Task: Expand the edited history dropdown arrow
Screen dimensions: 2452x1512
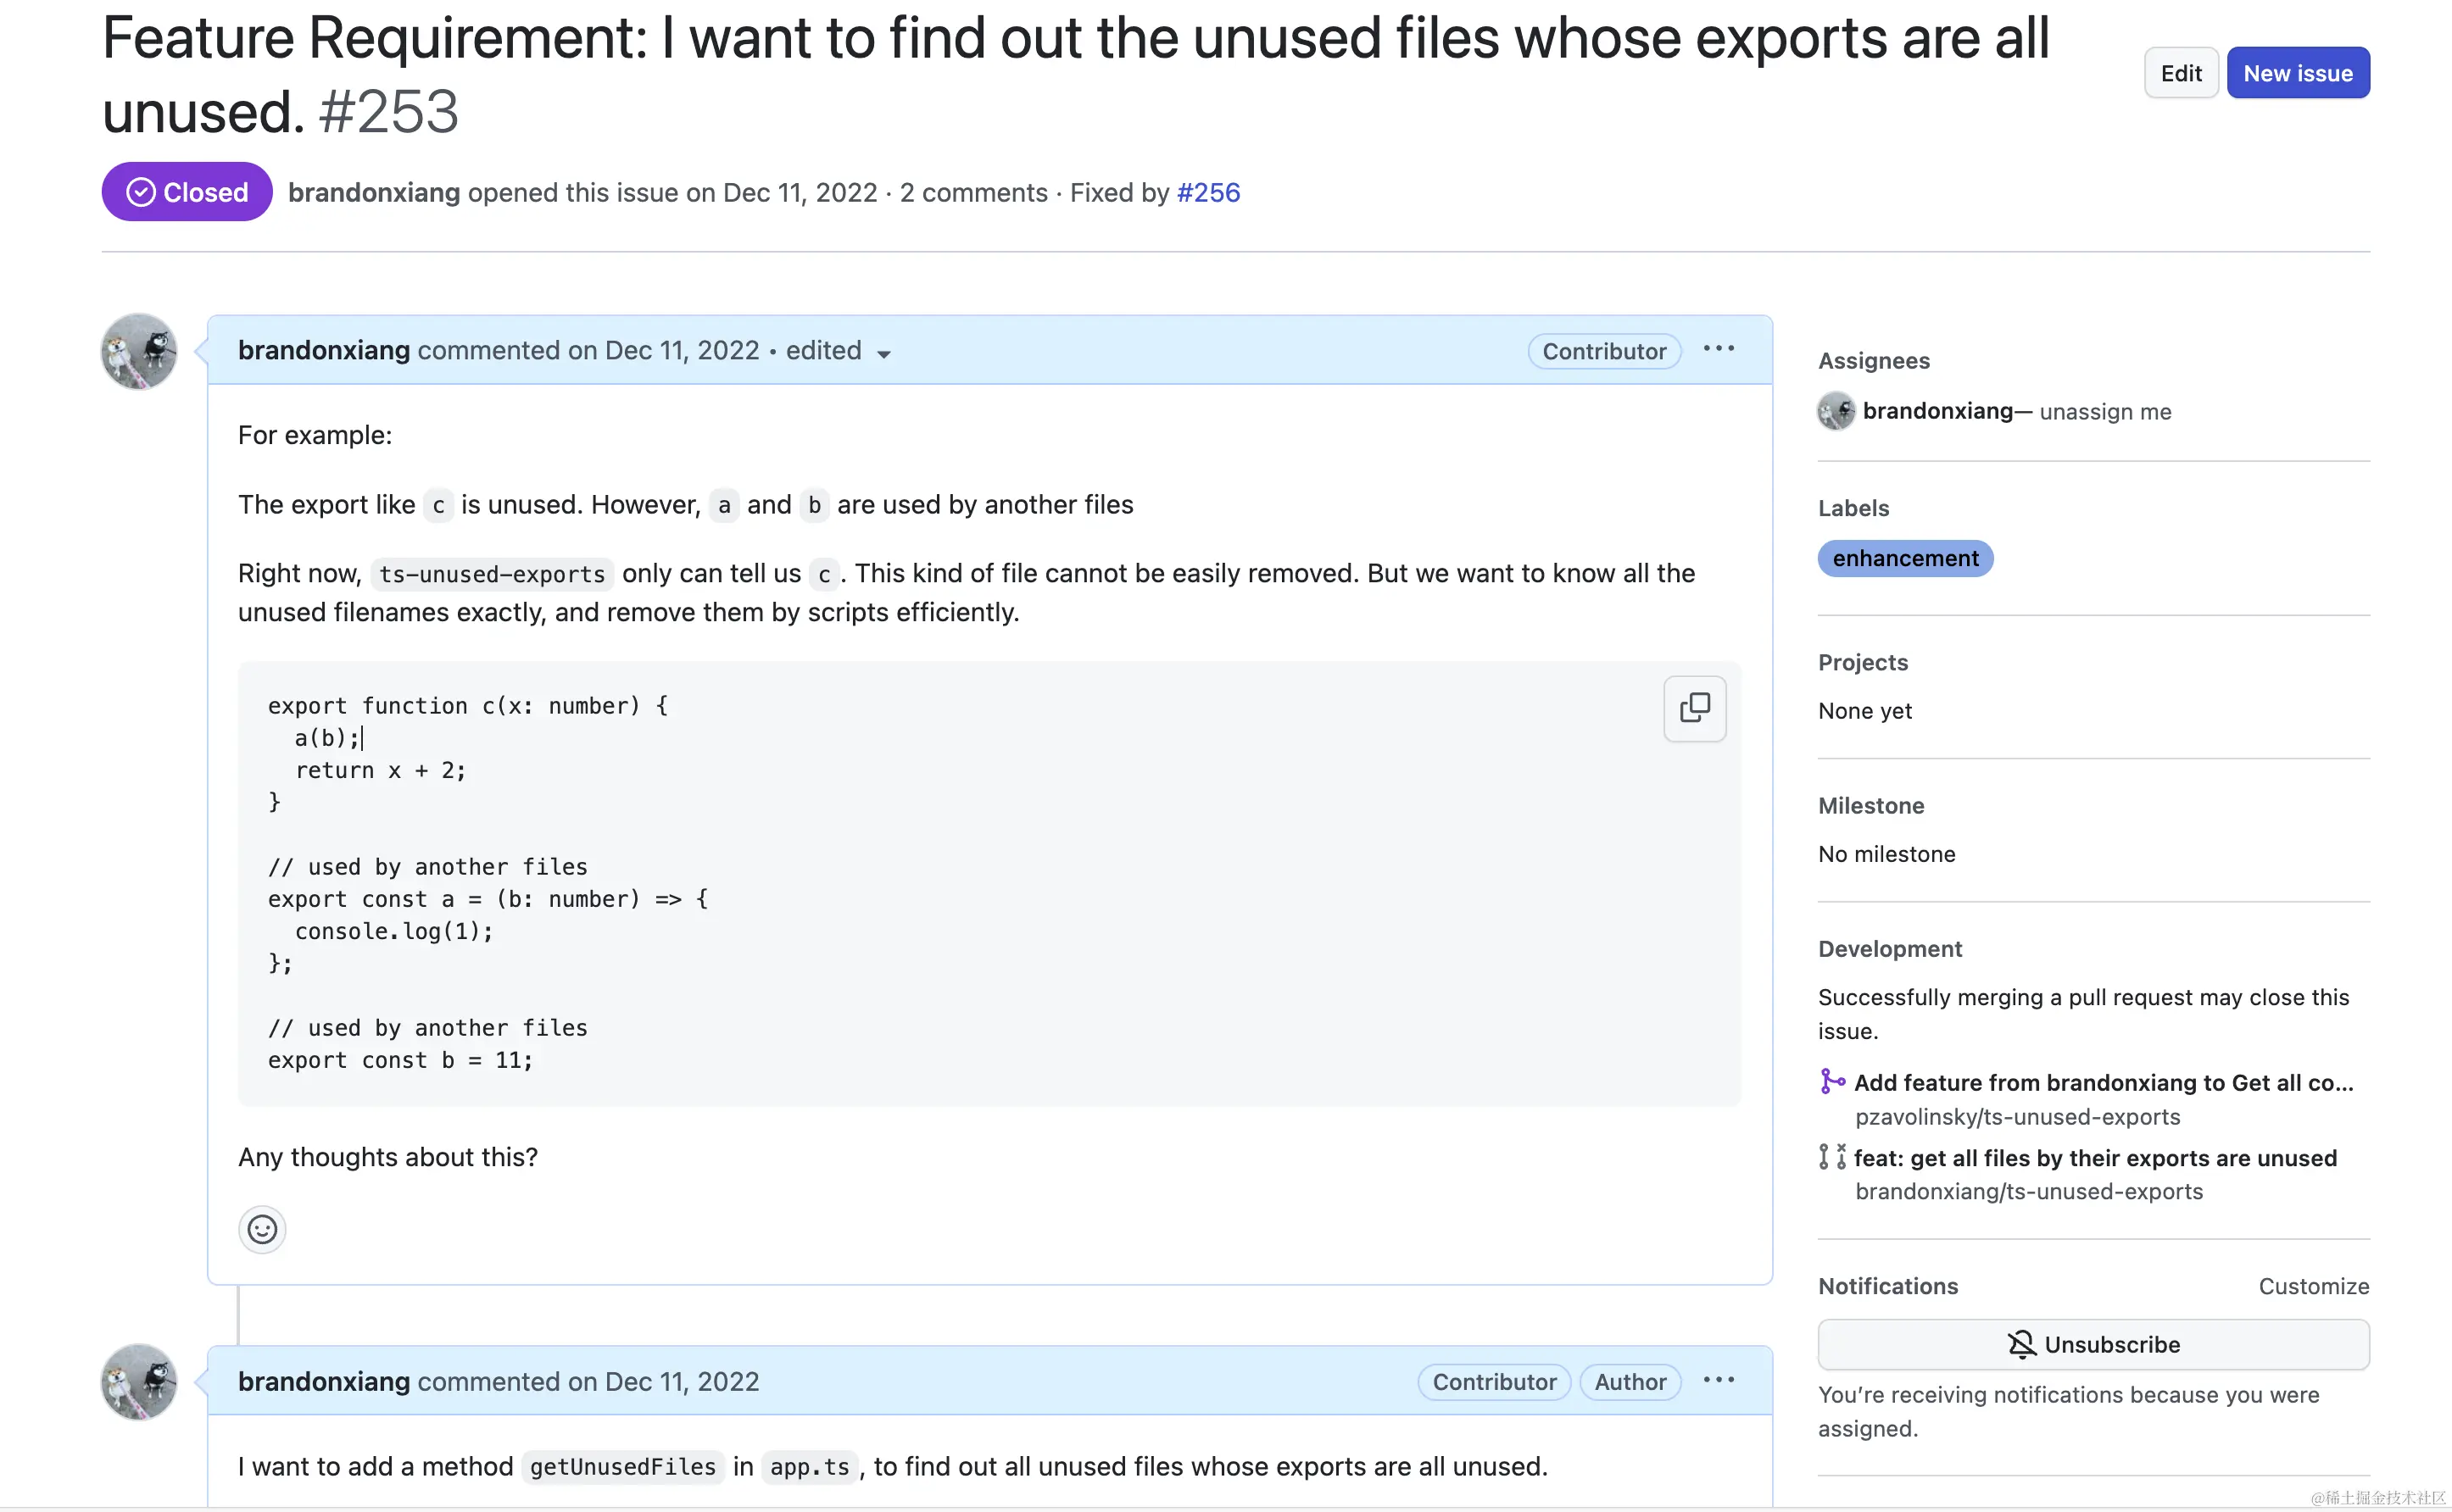Action: [x=883, y=354]
